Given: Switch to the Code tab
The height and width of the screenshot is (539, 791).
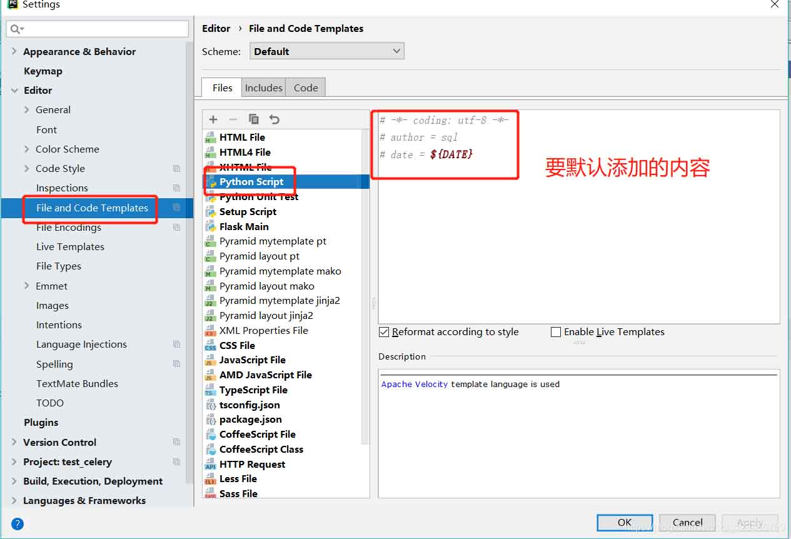Looking at the screenshot, I should coord(306,88).
